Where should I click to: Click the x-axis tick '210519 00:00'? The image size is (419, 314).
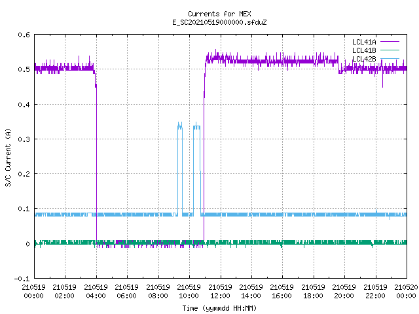(33, 292)
